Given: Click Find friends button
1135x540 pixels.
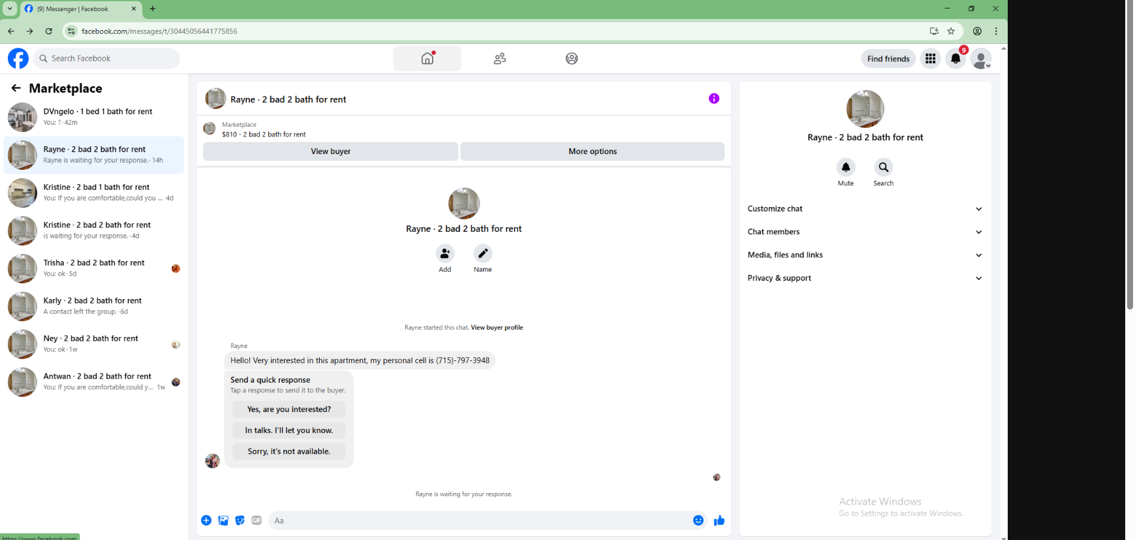Looking at the screenshot, I should pos(888,59).
